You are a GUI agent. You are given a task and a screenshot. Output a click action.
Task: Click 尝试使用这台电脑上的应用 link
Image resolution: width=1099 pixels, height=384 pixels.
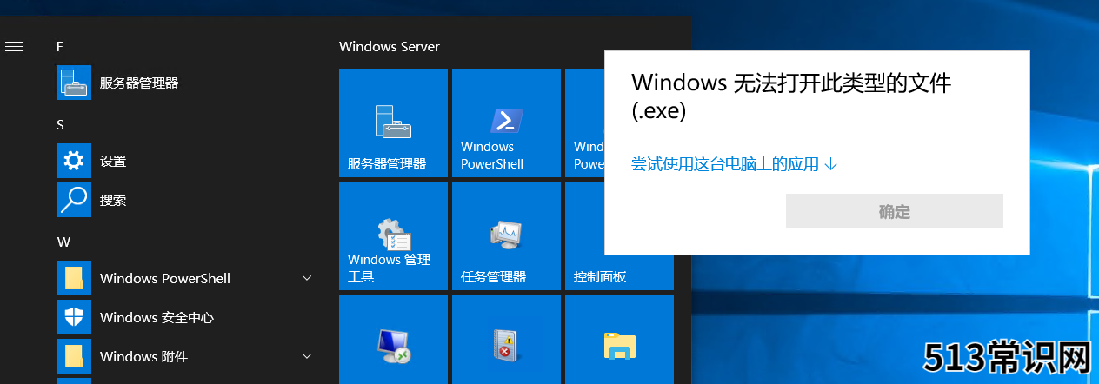pos(734,164)
